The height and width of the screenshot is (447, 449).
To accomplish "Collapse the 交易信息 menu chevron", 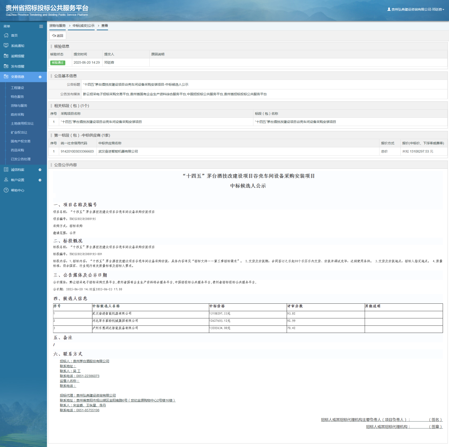I will [40, 77].
